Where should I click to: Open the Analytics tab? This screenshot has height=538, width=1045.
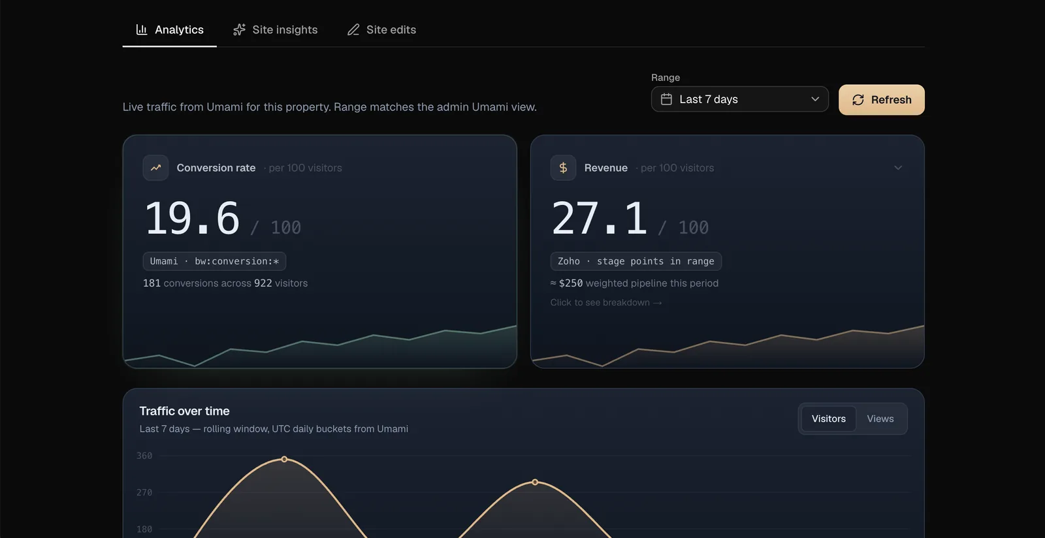pos(170,29)
